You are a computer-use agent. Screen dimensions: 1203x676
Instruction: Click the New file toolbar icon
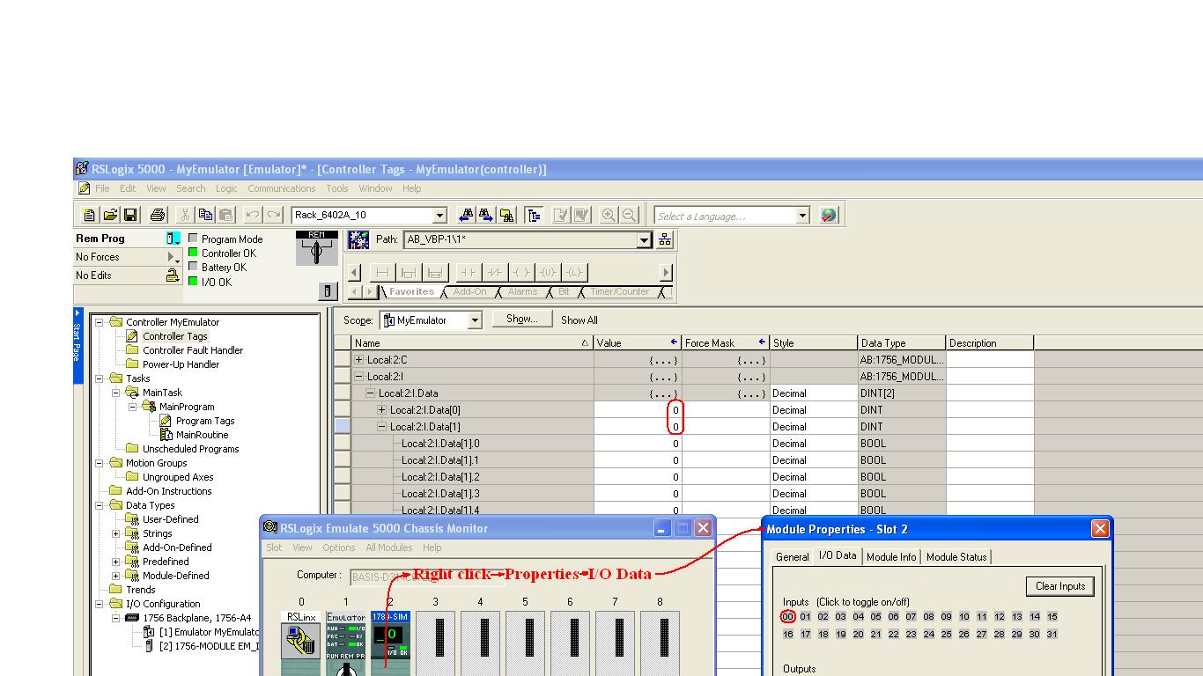89,215
